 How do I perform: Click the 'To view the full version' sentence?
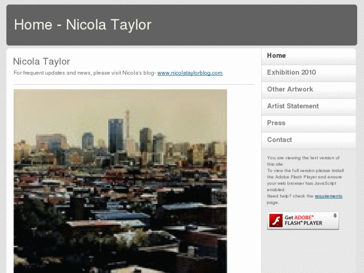[305, 180]
